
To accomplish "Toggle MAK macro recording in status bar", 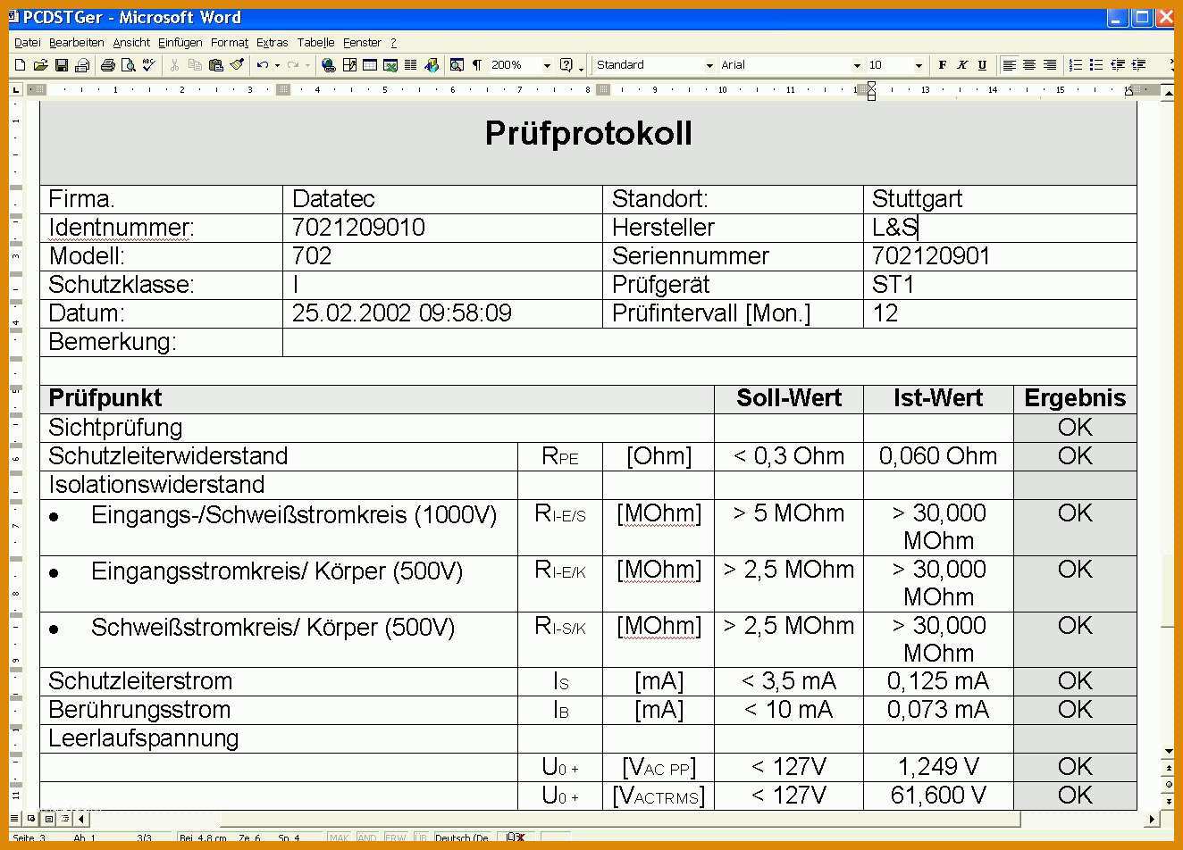I will click(x=340, y=838).
